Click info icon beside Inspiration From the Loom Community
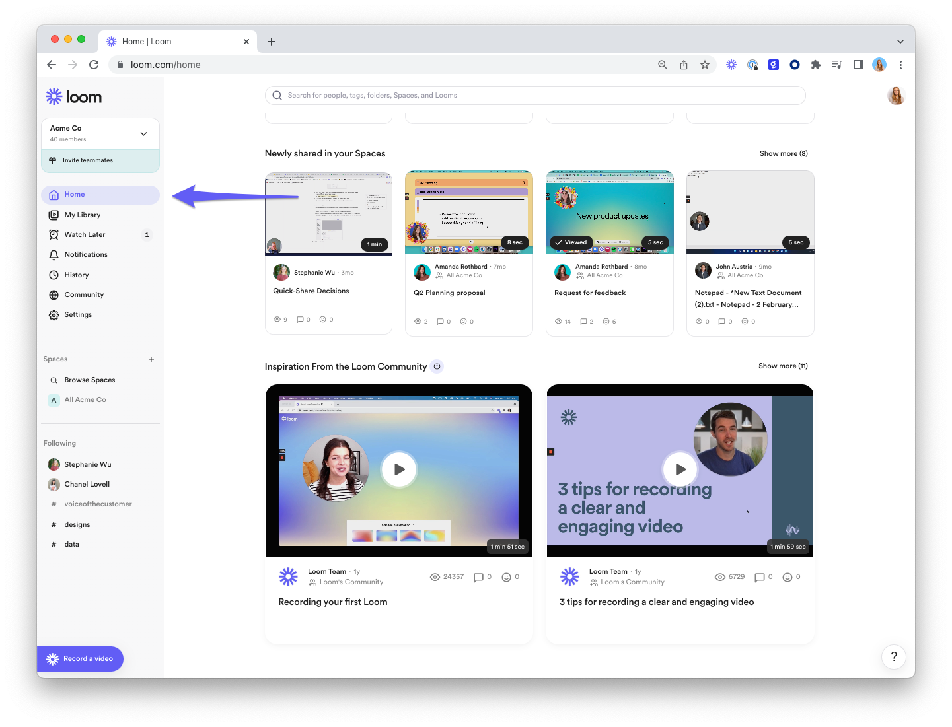The width and height of the screenshot is (952, 727). [x=437, y=366]
